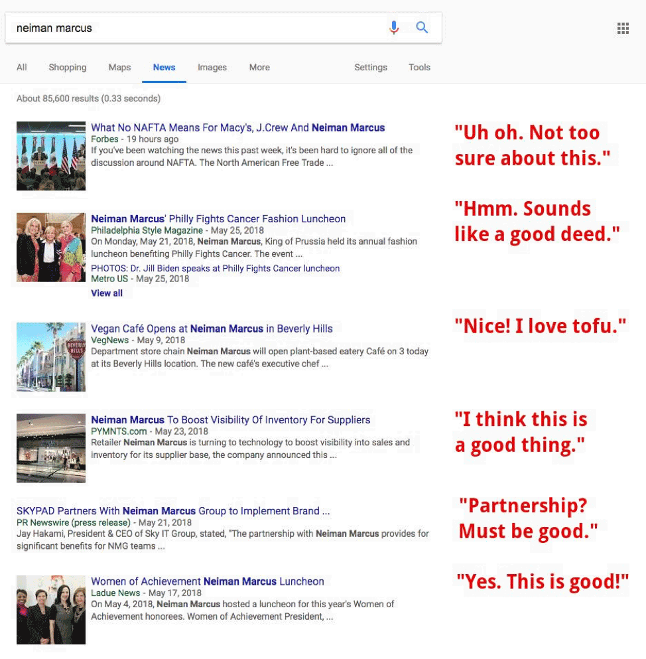
Task: Click the microphone icon for voice search
Action: [394, 27]
